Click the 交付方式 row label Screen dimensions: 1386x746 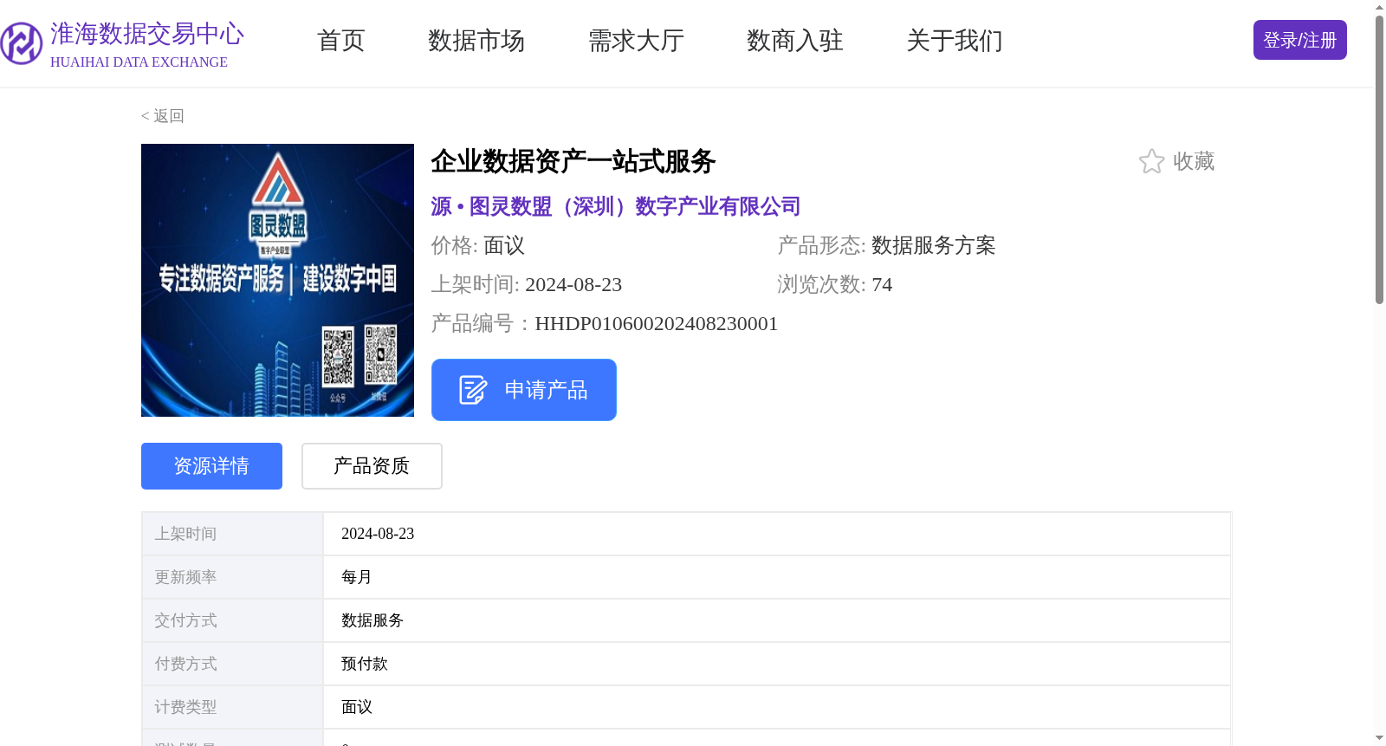pyautogui.click(x=185, y=620)
